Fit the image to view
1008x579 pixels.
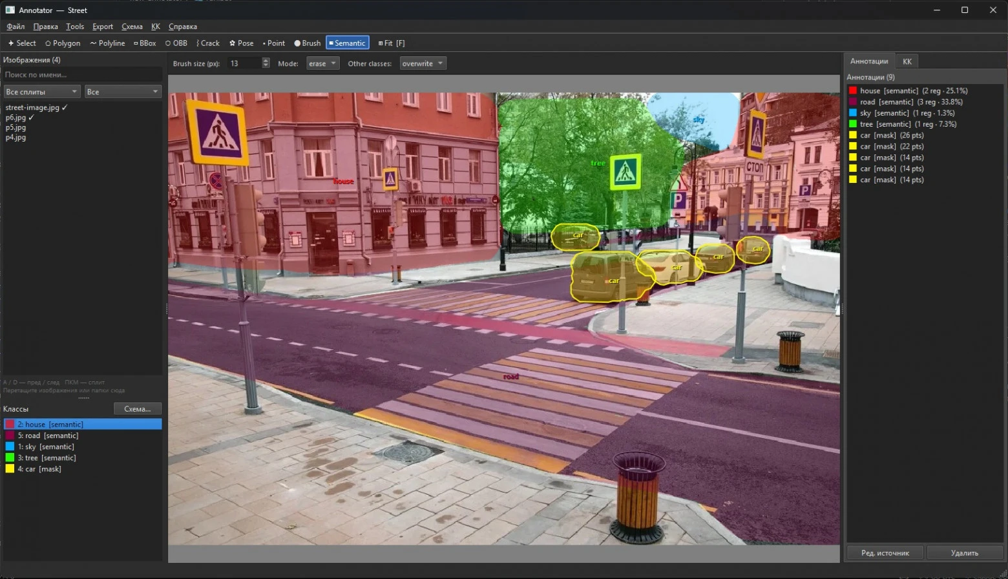click(392, 43)
